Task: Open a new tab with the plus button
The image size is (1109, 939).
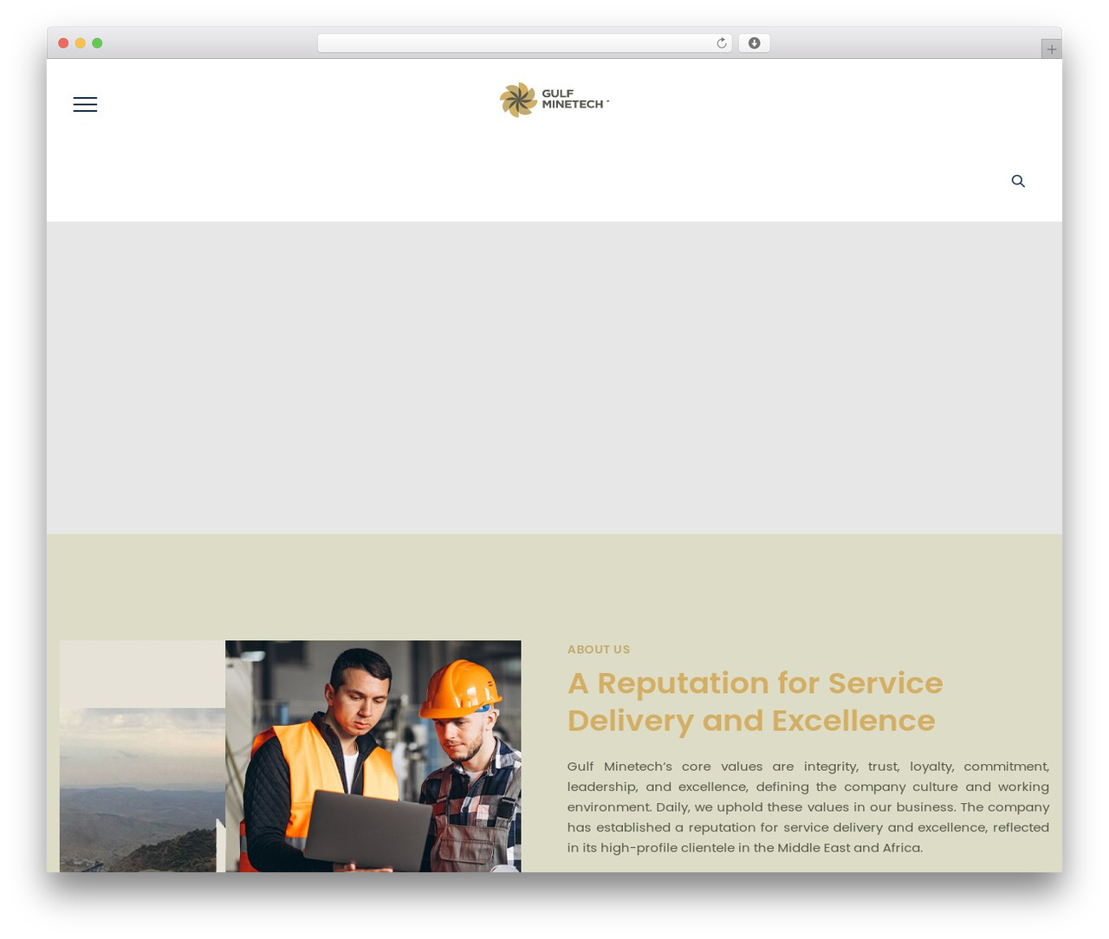Action: pos(1051,49)
